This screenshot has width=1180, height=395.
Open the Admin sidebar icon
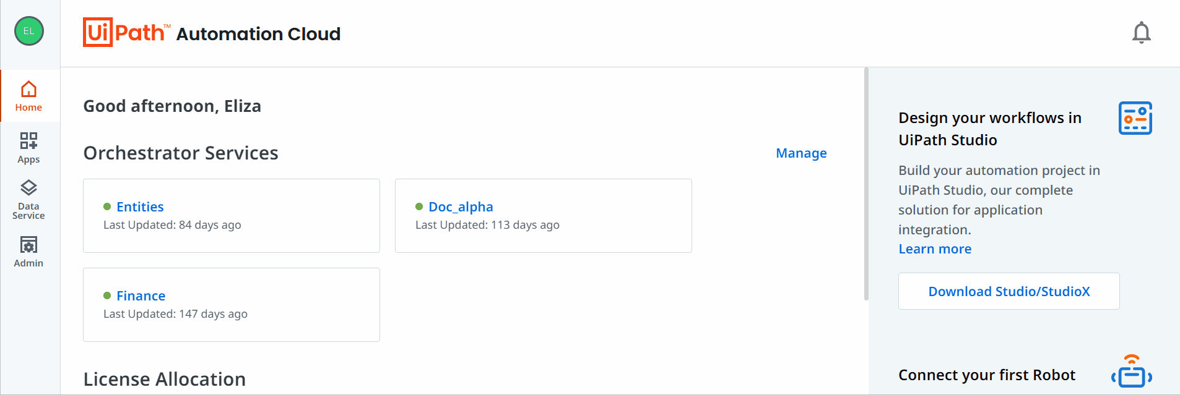point(28,252)
